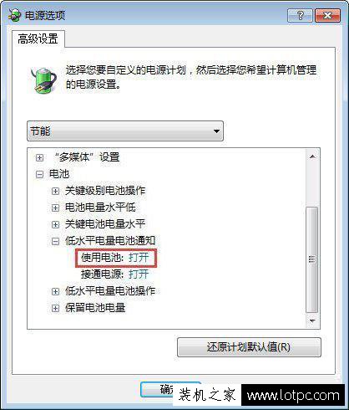This screenshot has width=349, height=410.
Task: Close the 电源选项 dialog window
Action: click(x=327, y=15)
